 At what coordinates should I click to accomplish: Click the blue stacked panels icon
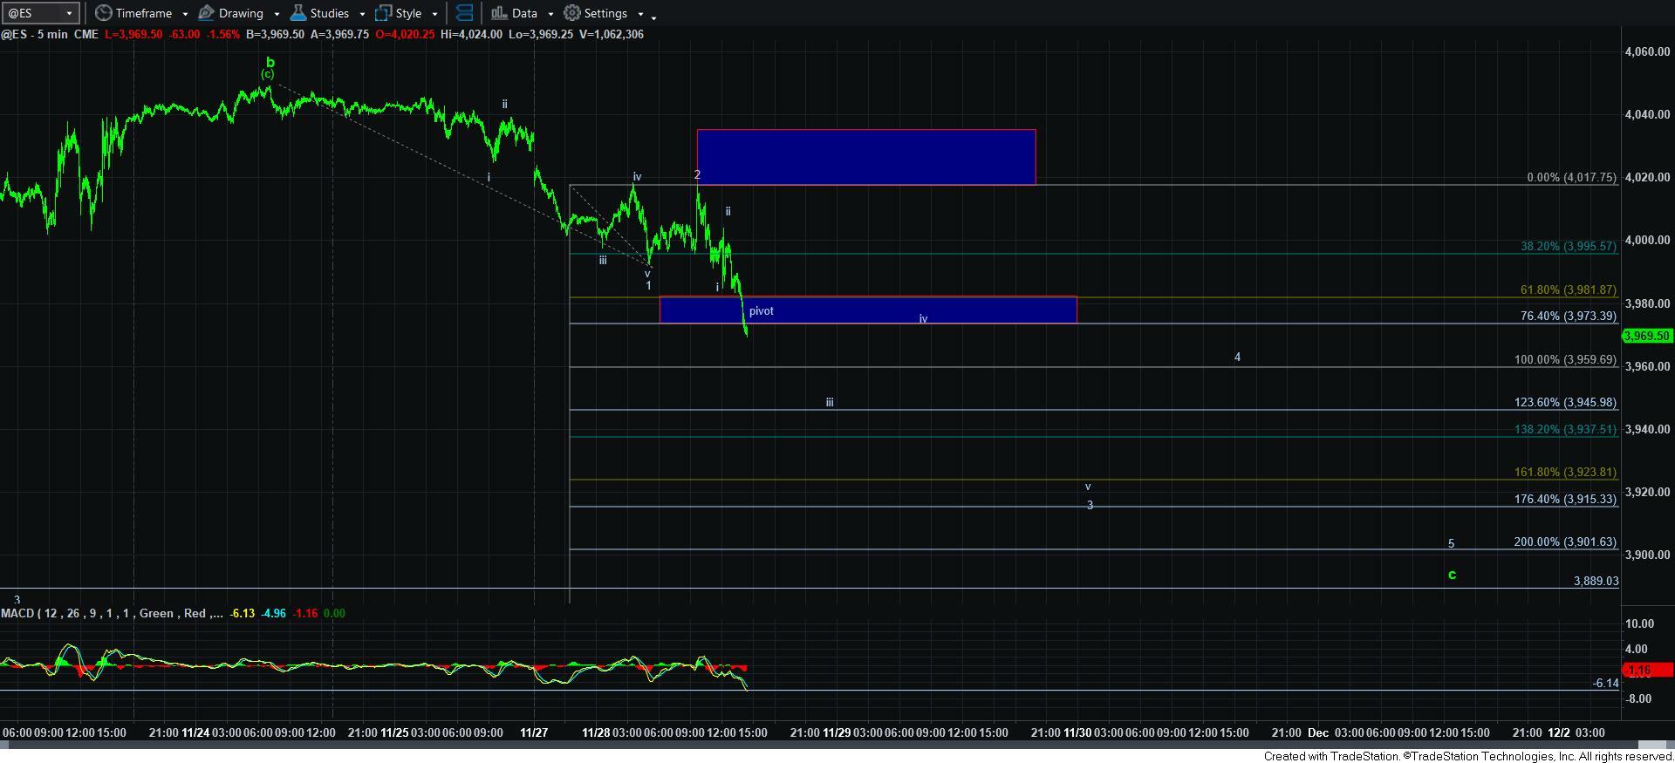[465, 13]
